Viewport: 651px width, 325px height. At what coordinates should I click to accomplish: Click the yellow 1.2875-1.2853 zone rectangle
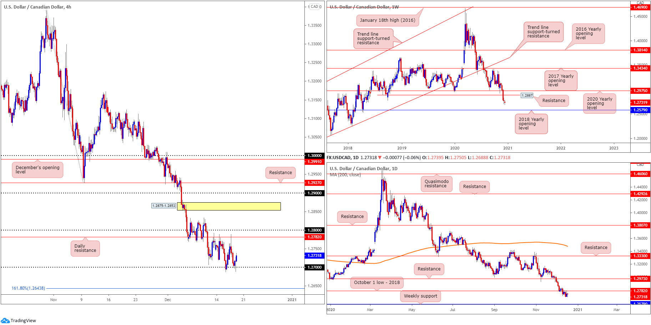click(229, 206)
